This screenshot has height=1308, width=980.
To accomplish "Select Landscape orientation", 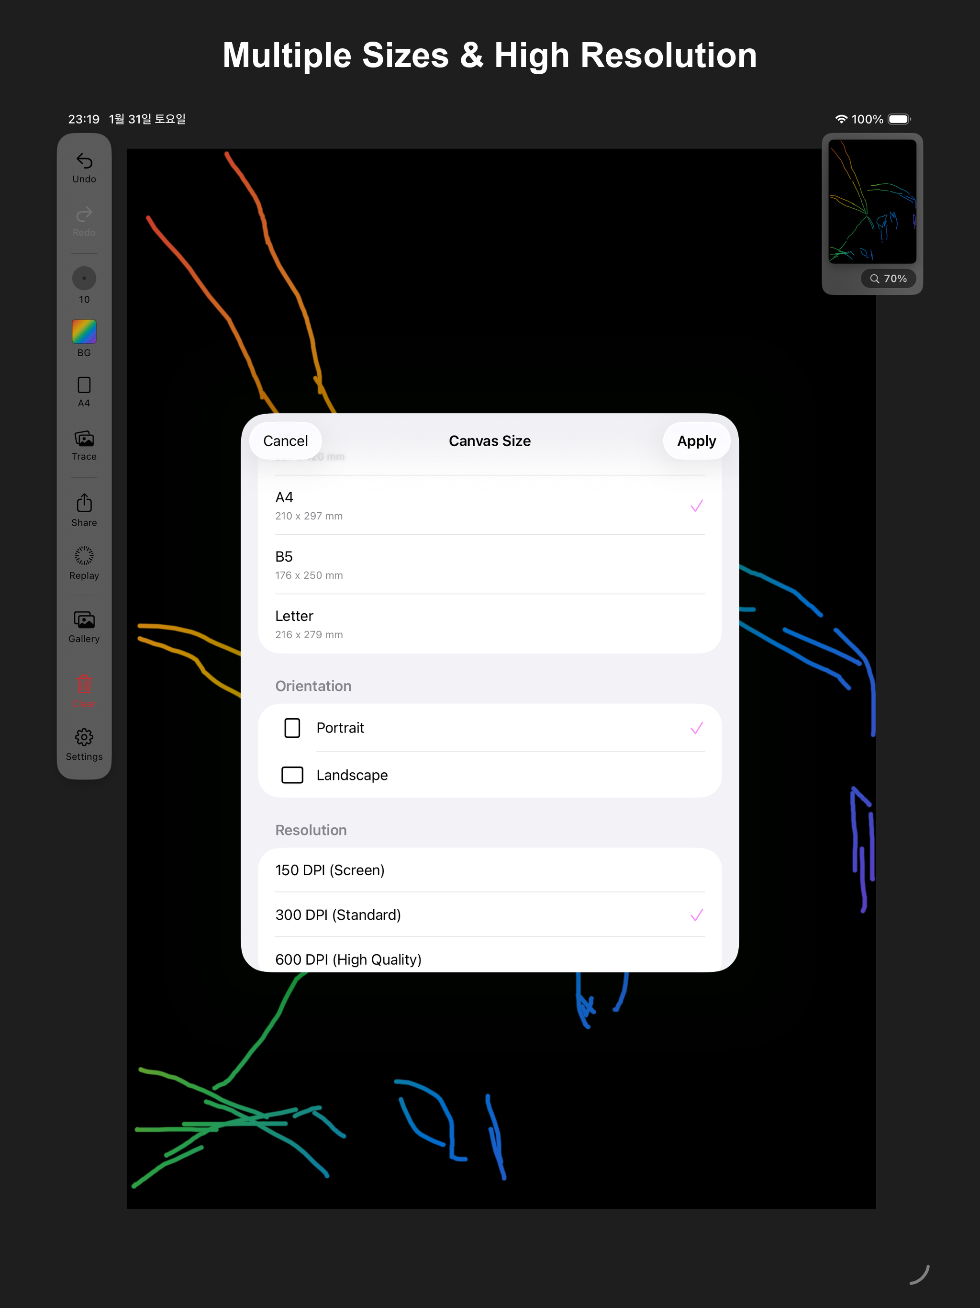I will (490, 775).
